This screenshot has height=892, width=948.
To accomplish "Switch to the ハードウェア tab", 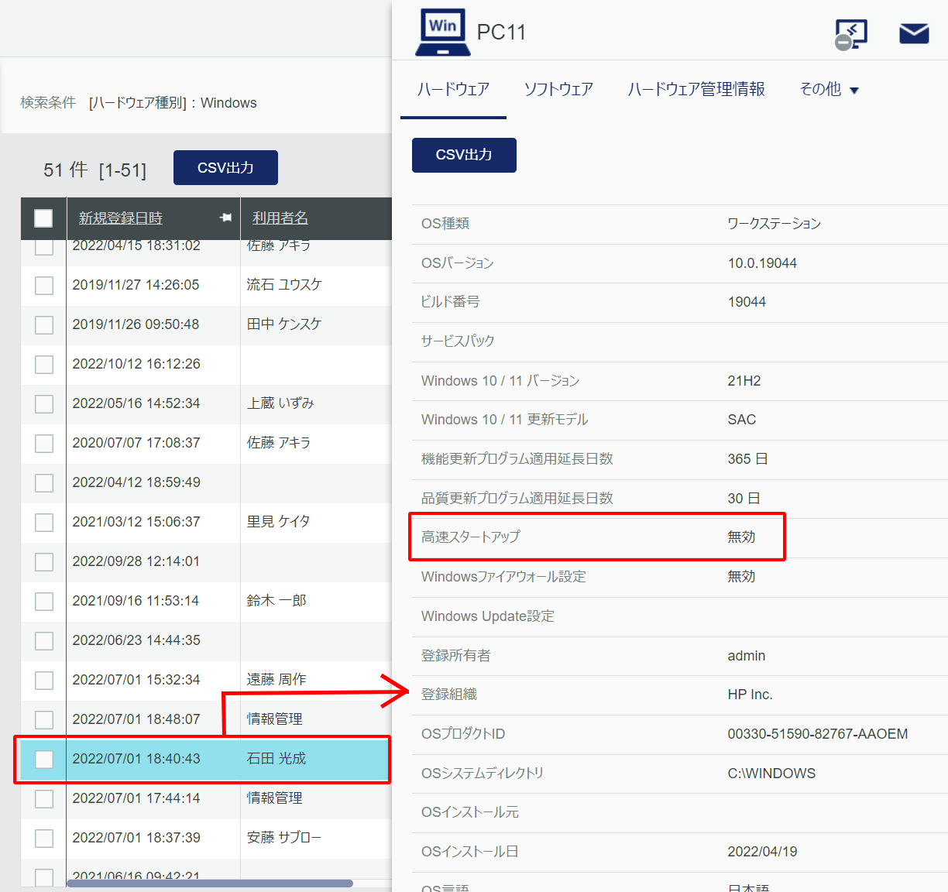I will click(453, 90).
